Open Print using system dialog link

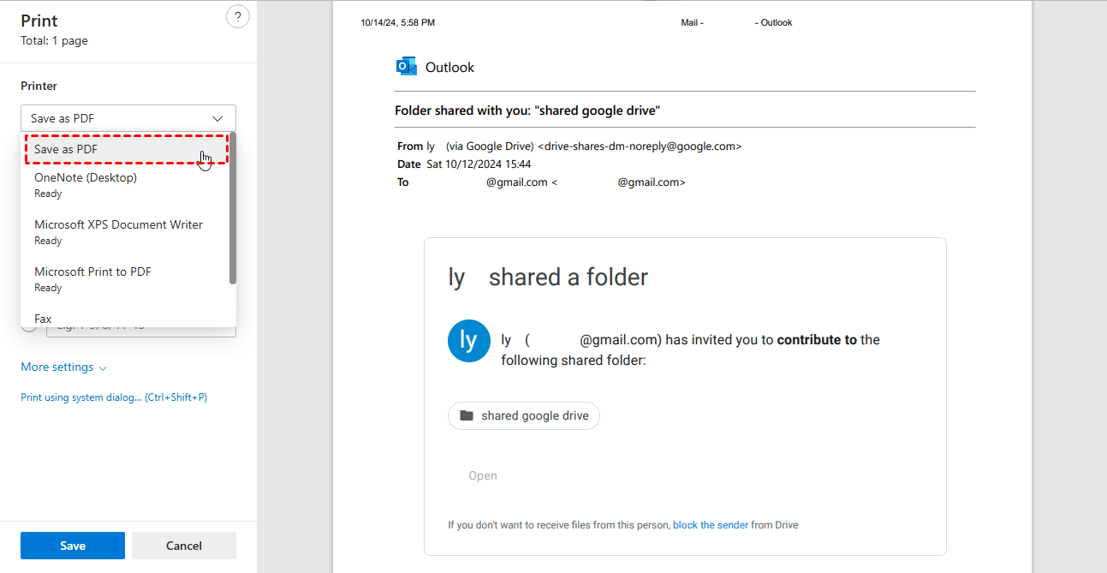(114, 397)
